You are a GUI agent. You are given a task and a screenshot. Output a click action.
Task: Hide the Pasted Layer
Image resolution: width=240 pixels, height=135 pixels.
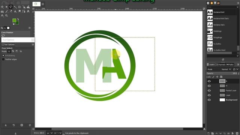(209, 90)
